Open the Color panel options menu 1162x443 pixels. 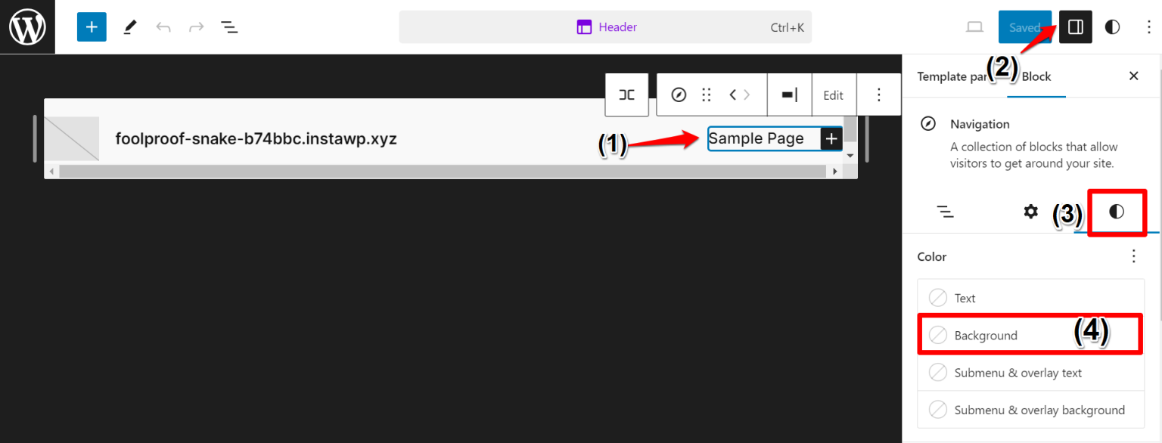tap(1134, 256)
